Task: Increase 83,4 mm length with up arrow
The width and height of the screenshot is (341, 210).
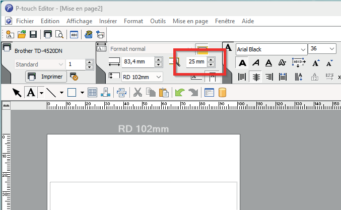Action: 159,59
